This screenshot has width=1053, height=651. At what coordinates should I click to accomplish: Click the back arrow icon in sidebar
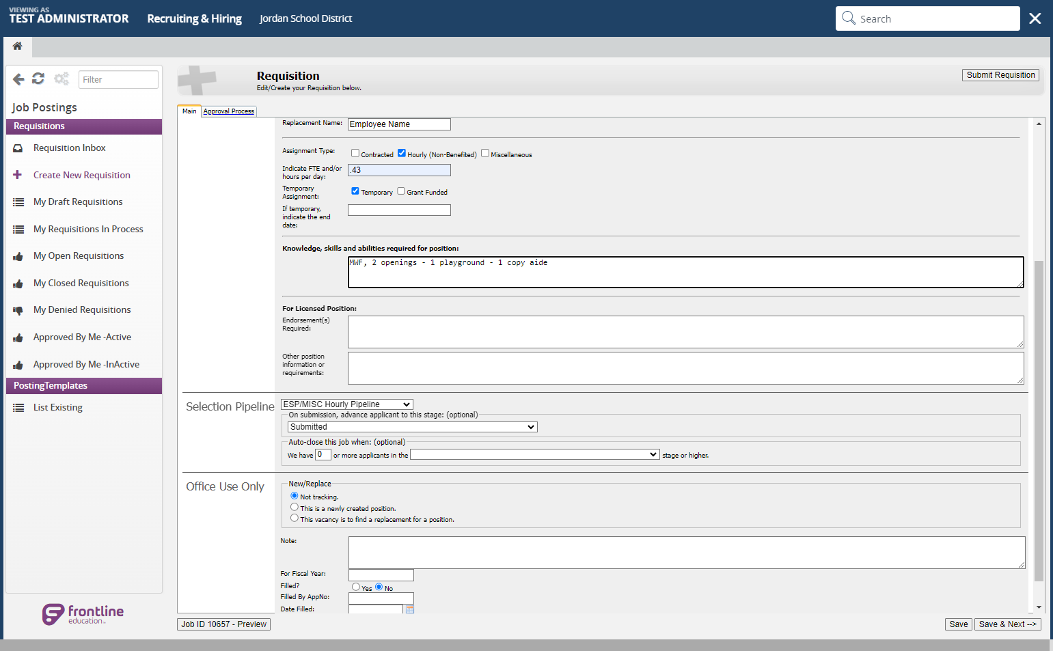pyautogui.click(x=18, y=79)
